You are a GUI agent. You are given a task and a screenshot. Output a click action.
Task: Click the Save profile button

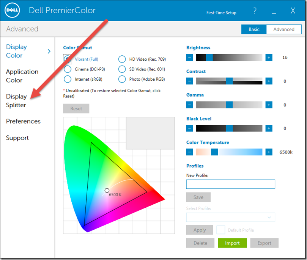[198, 197]
